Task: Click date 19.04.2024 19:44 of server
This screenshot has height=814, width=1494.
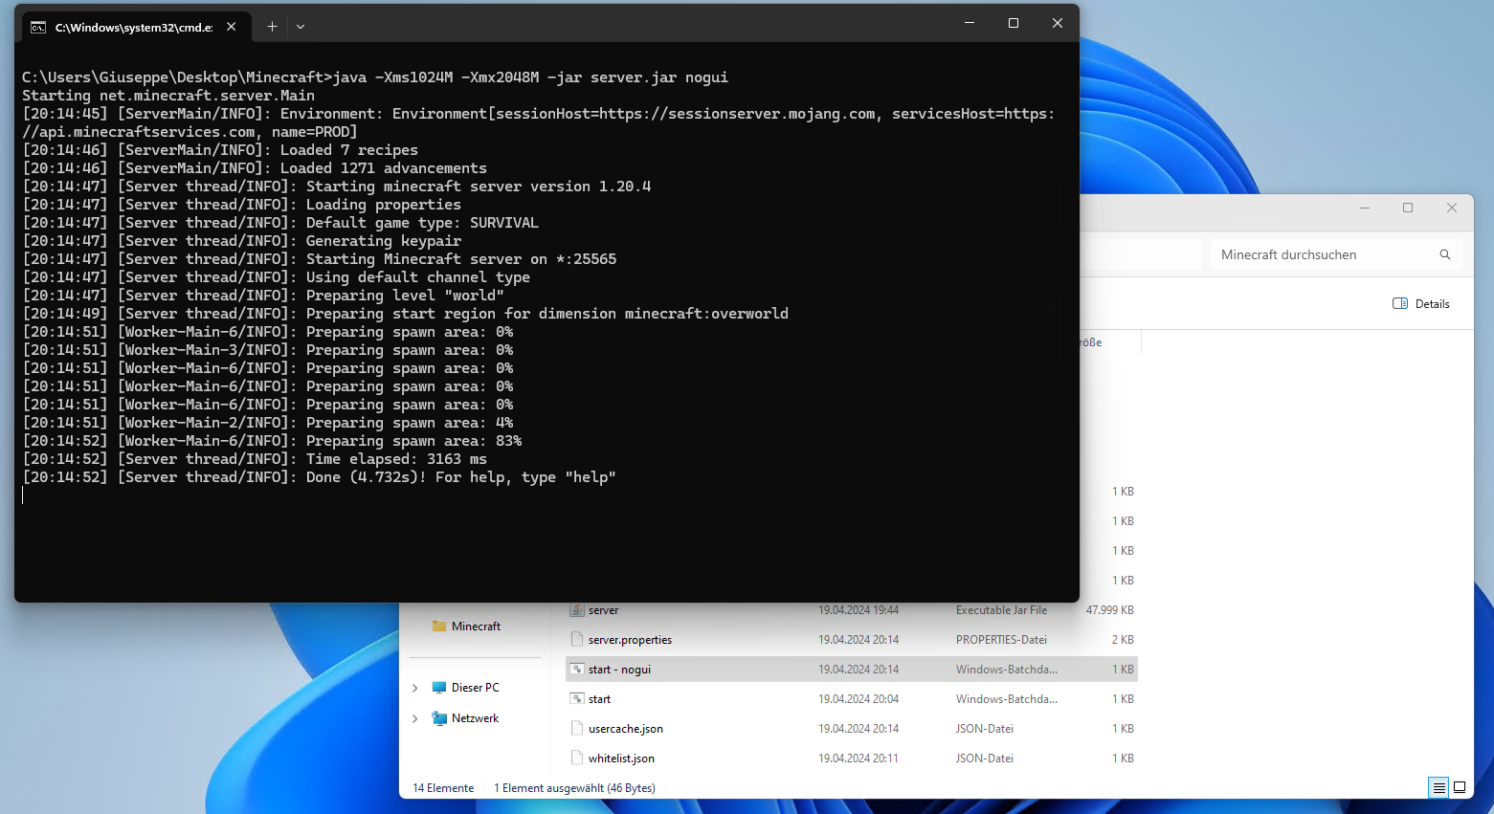Action: pos(858,610)
